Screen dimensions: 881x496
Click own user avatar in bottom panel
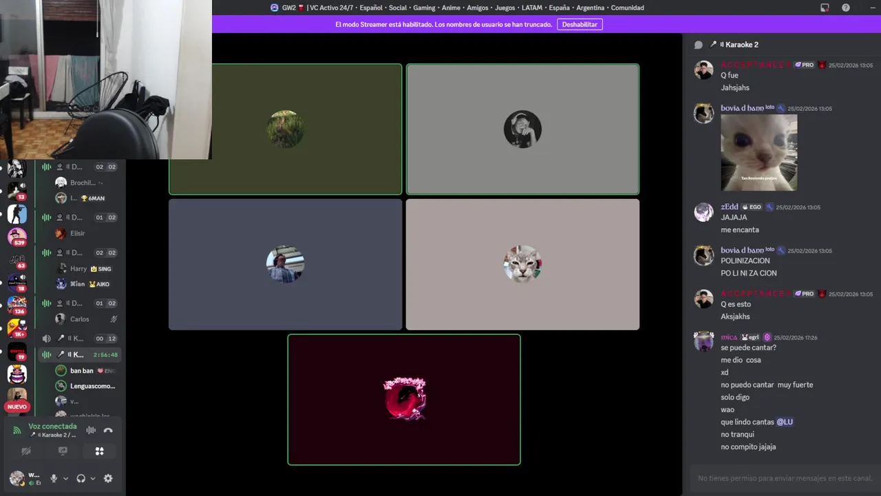[17, 478]
